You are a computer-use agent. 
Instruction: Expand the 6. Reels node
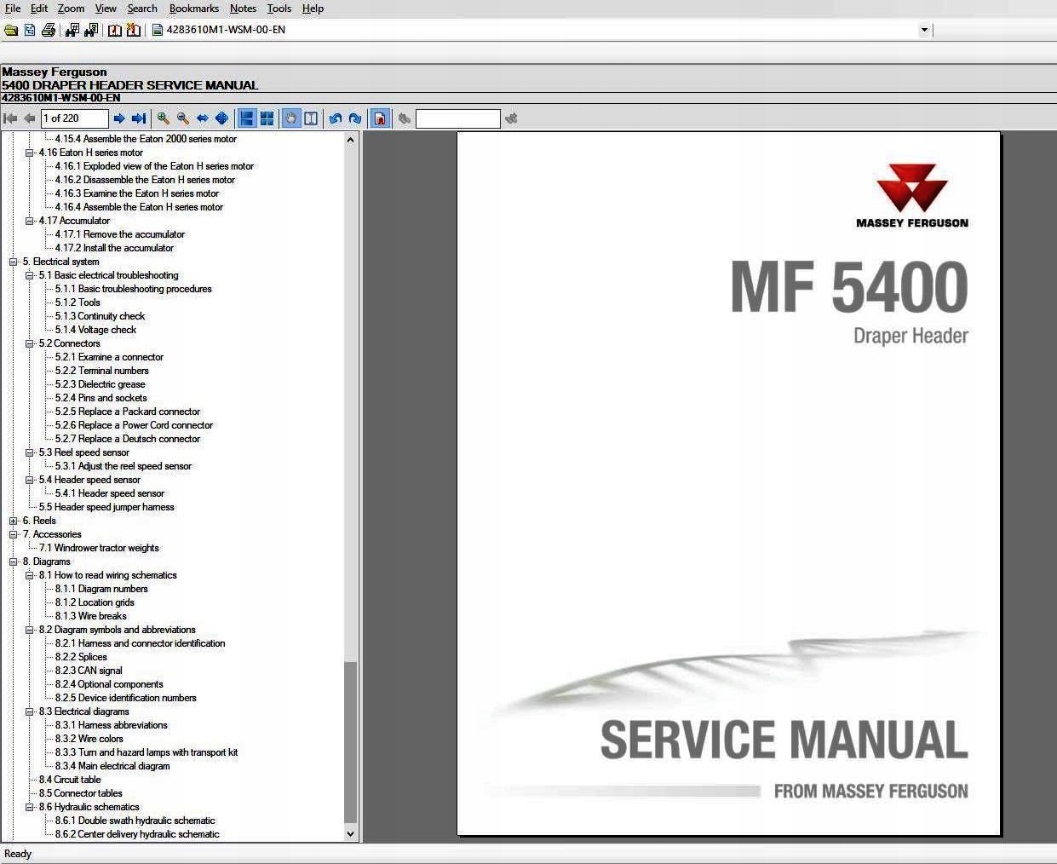pos(13,521)
